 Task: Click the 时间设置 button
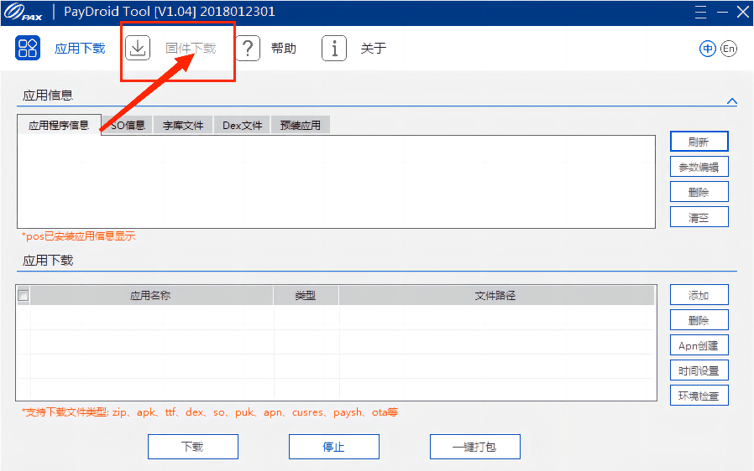(x=699, y=370)
